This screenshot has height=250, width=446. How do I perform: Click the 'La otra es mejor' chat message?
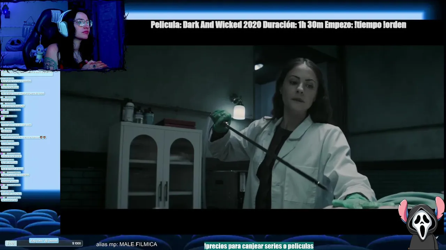pos(10,144)
